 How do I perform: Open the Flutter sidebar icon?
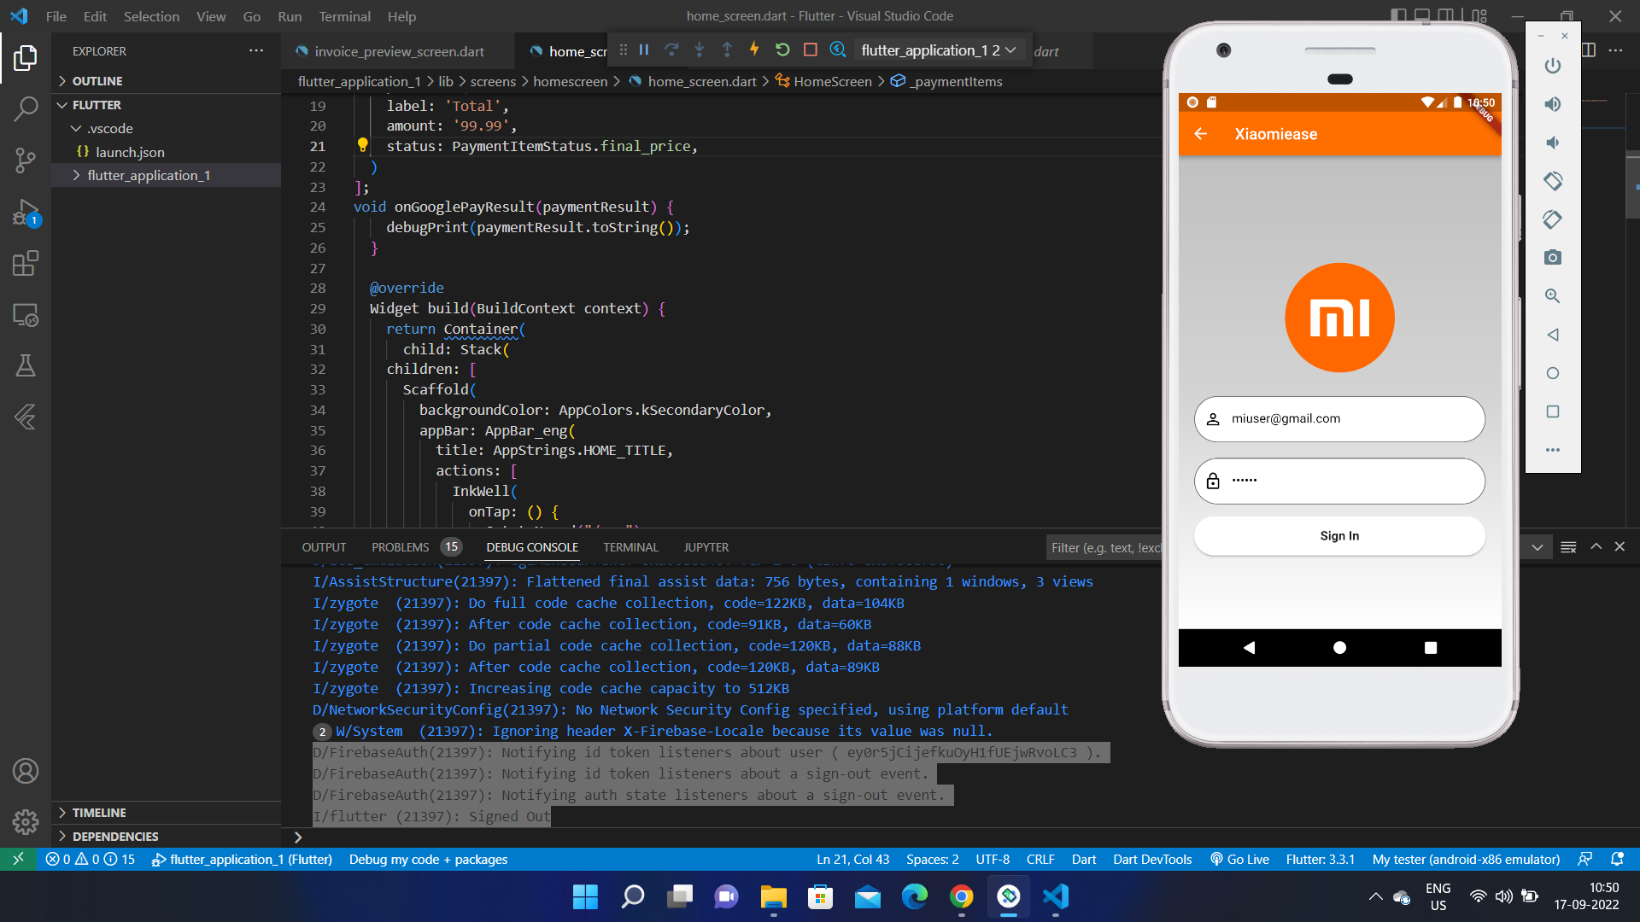pos(26,417)
